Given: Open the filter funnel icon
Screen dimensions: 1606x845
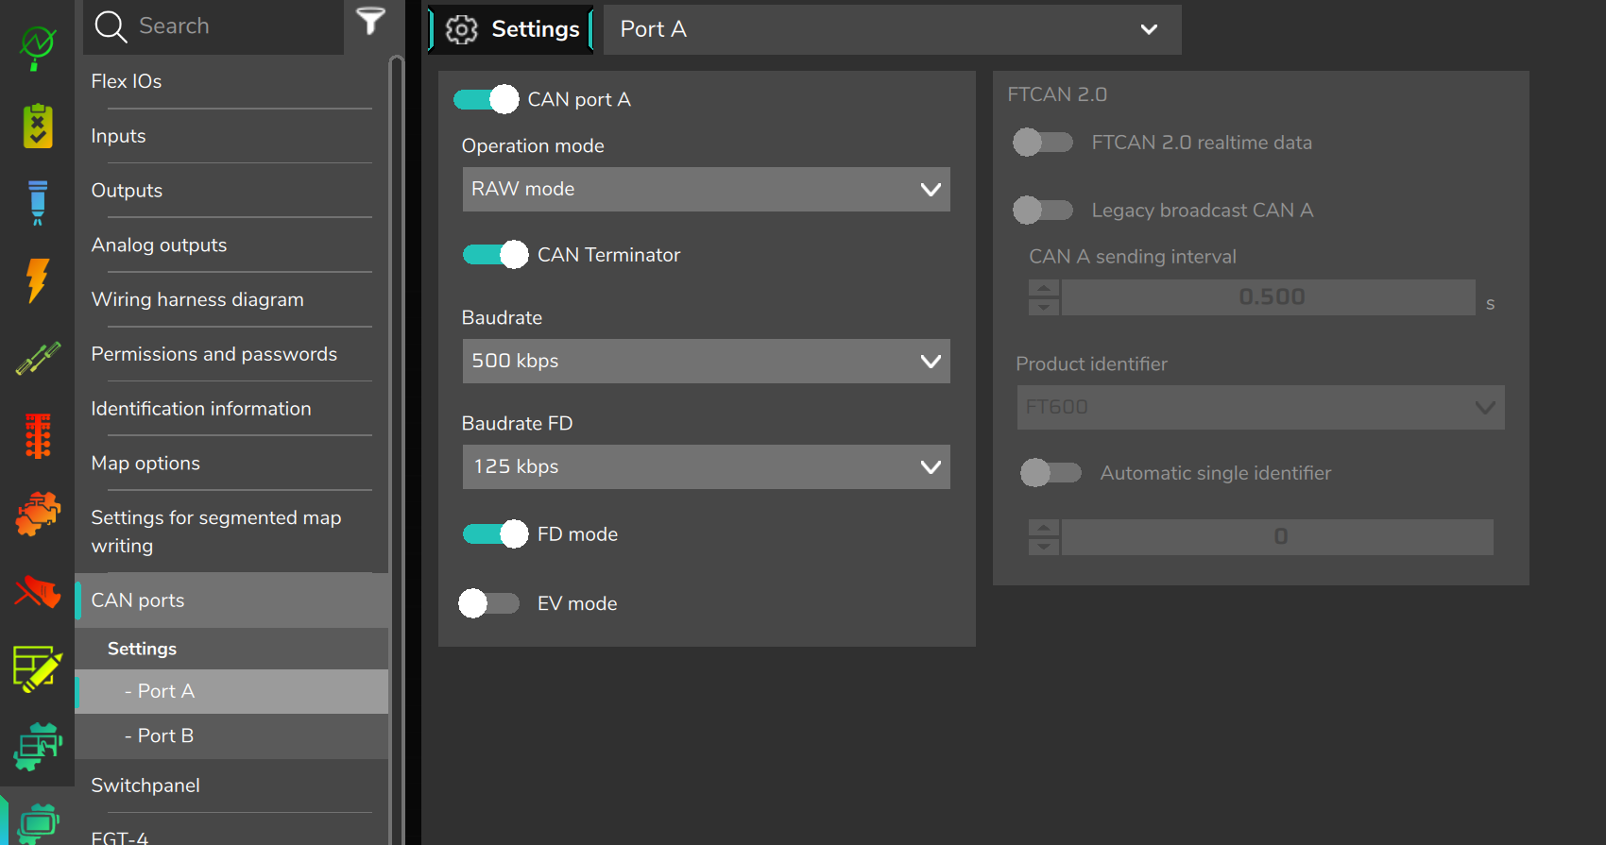Looking at the screenshot, I should pos(370,21).
